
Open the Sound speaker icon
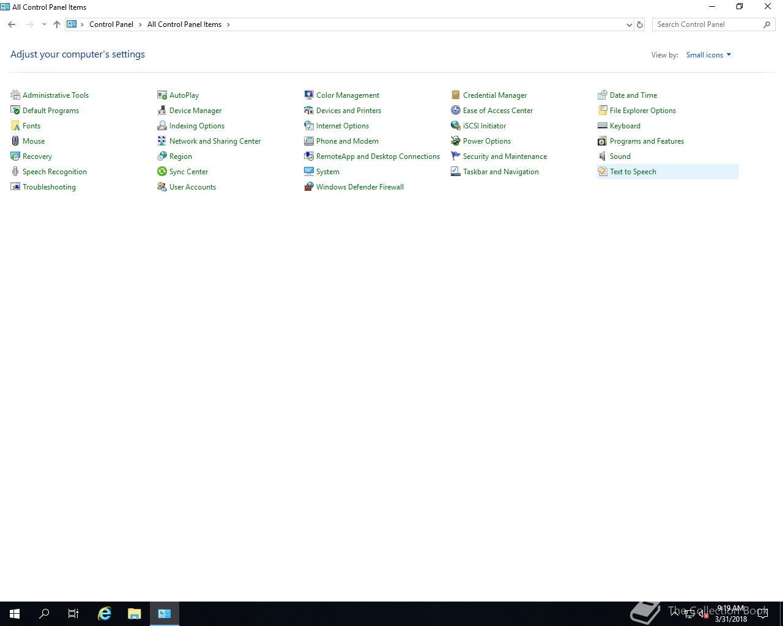pos(603,156)
